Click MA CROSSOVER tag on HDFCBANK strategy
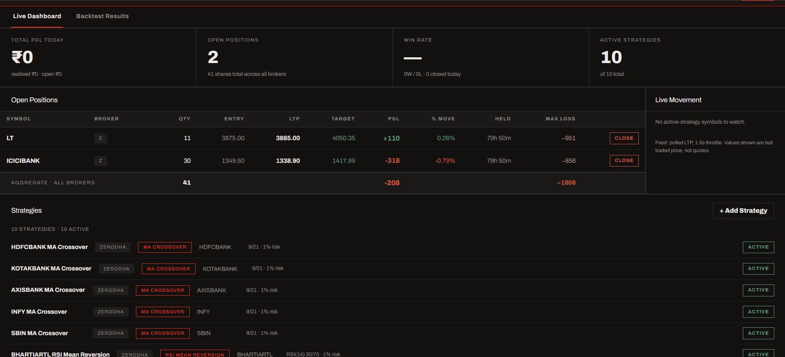 165,247
